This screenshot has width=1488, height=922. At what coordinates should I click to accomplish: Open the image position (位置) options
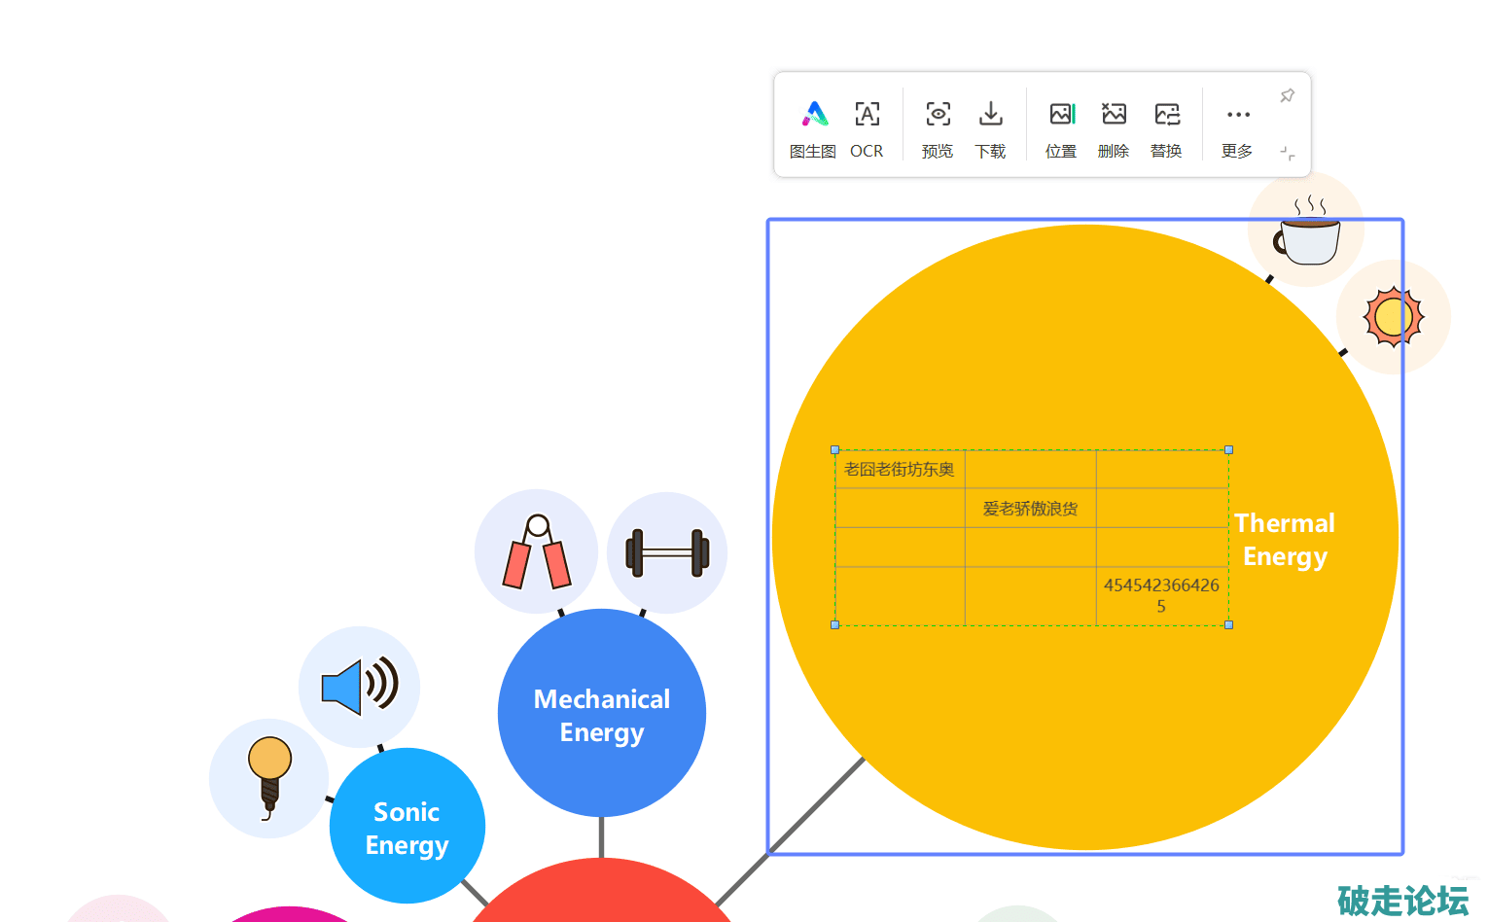coord(1061,128)
